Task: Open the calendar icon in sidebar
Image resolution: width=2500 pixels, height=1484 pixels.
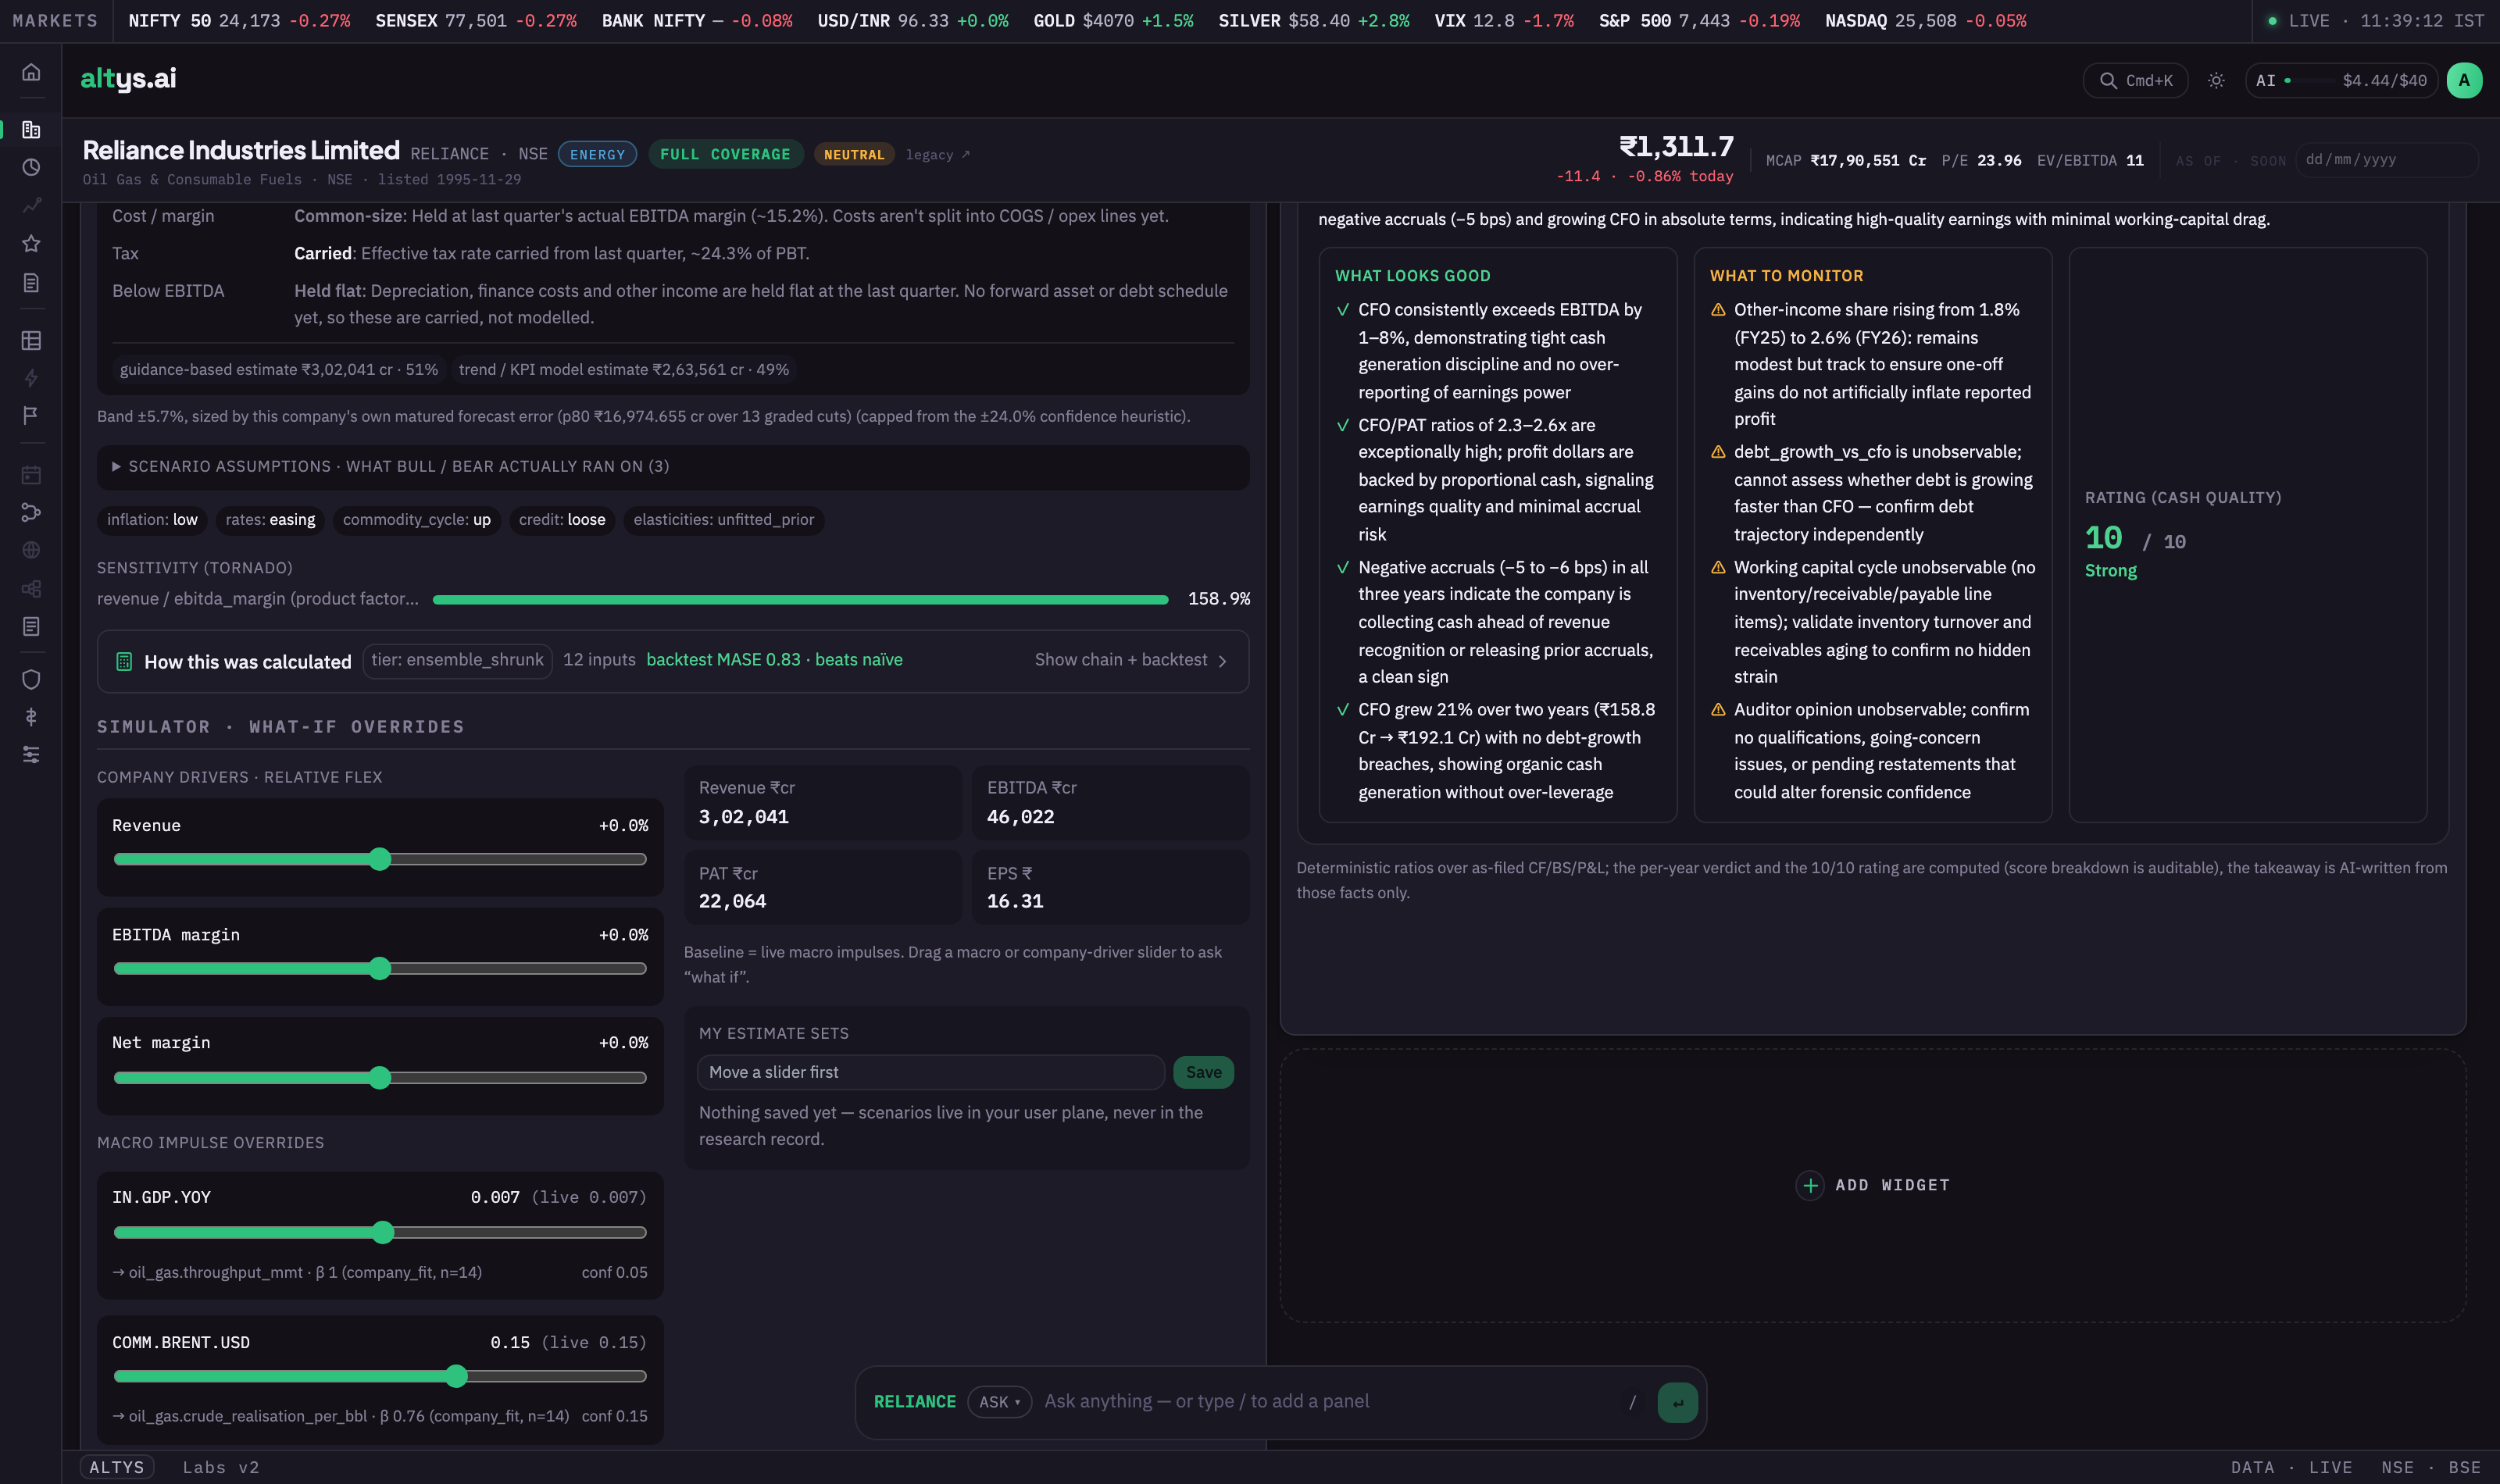Action: tap(31, 474)
